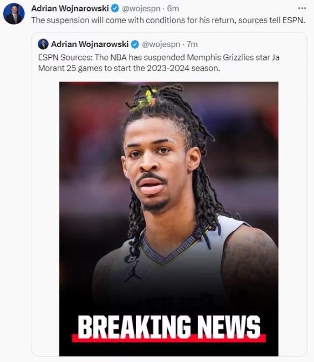Open the large profile avatar of the top tweet
The width and height of the screenshot is (314, 362).
(x=14, y=14)
